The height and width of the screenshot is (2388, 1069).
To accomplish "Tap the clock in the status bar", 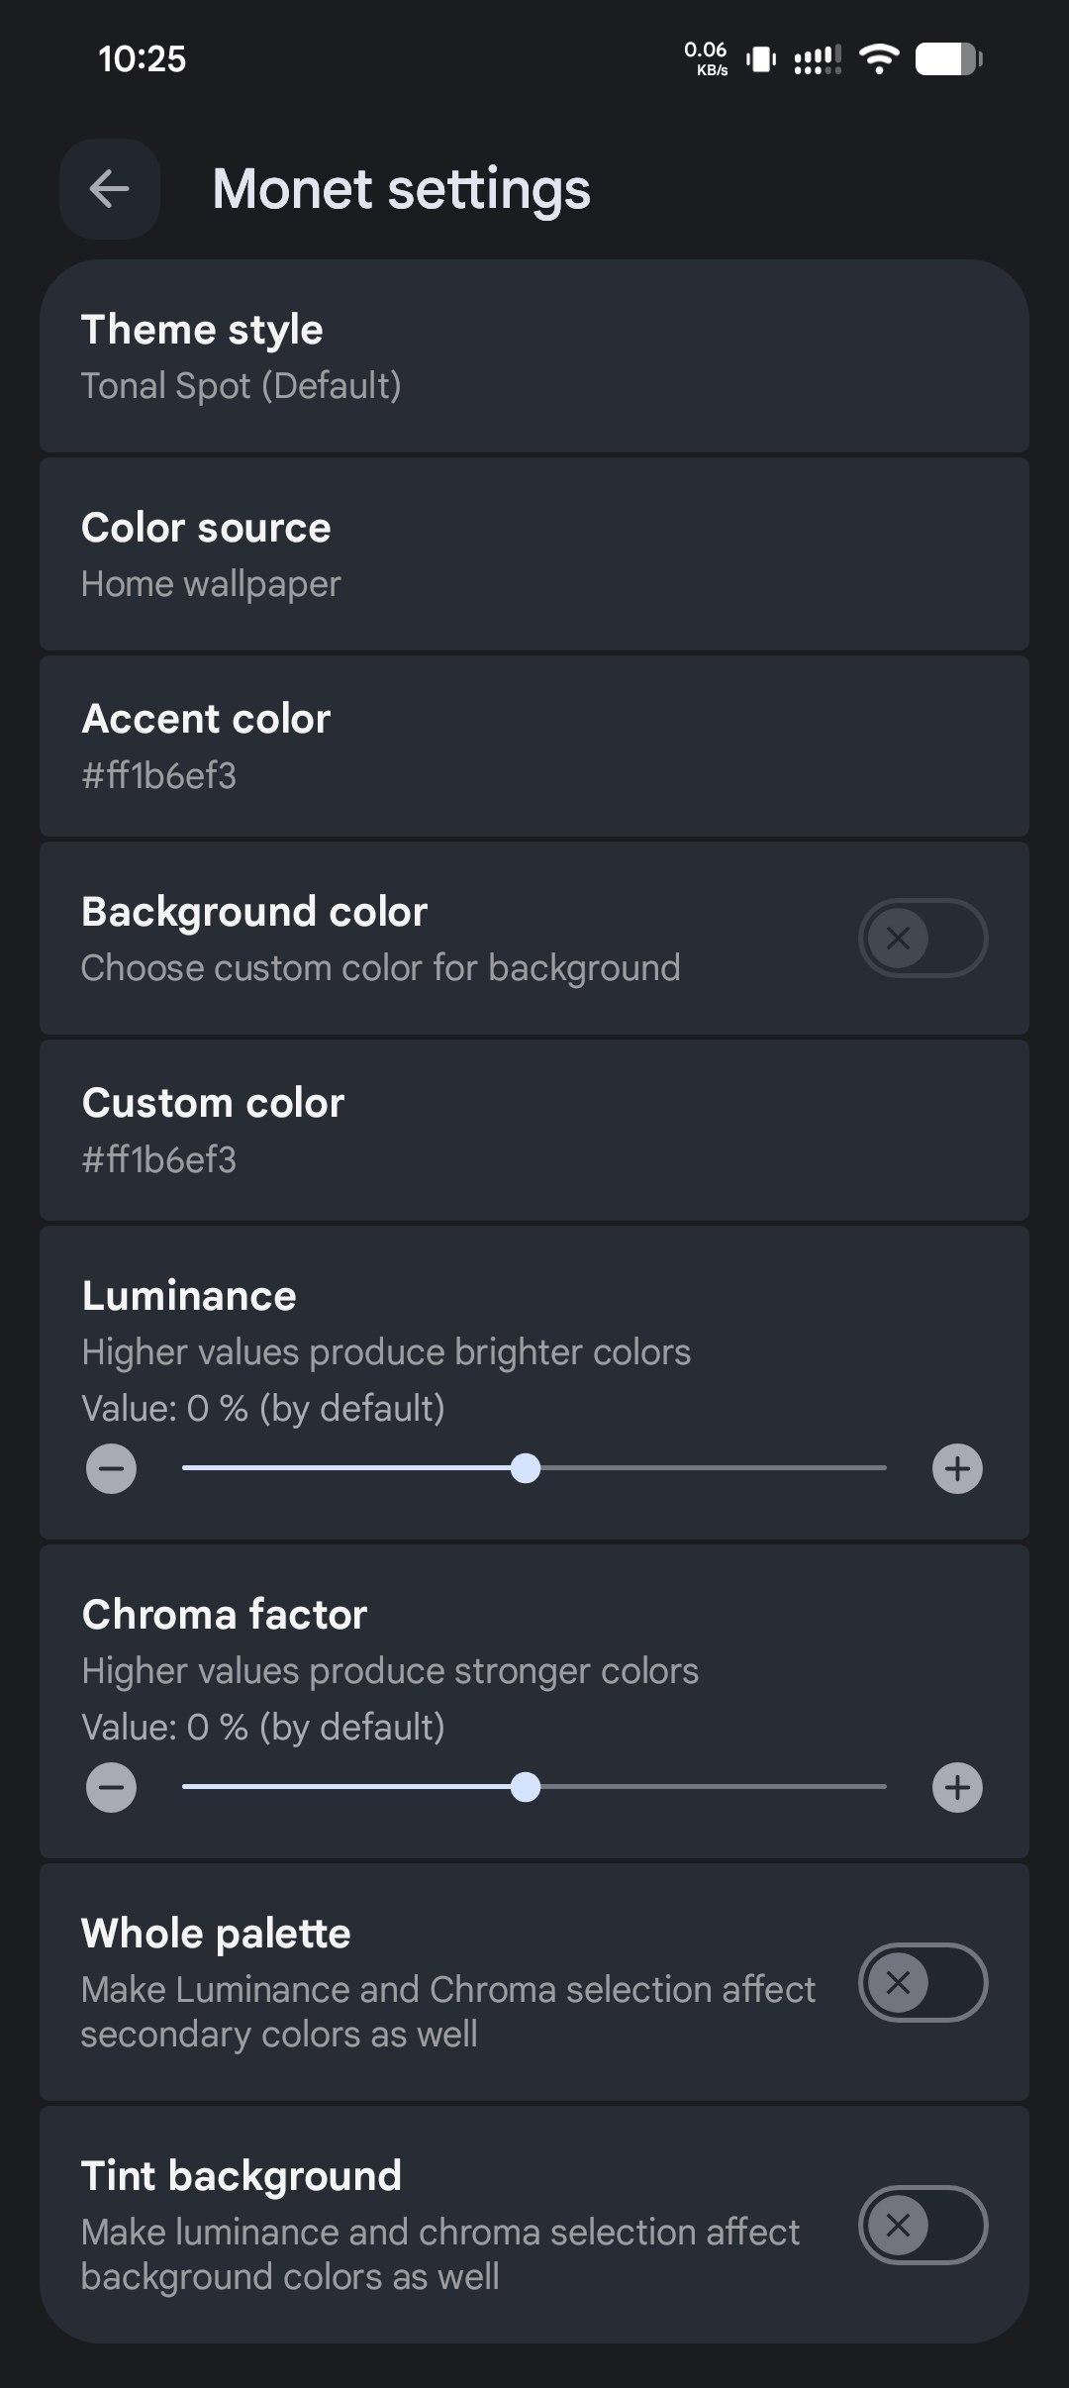I will pyautogui.click(x=142, y=59).
